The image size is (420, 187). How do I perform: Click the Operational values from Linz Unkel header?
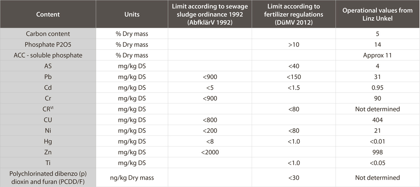click(377, 15)
